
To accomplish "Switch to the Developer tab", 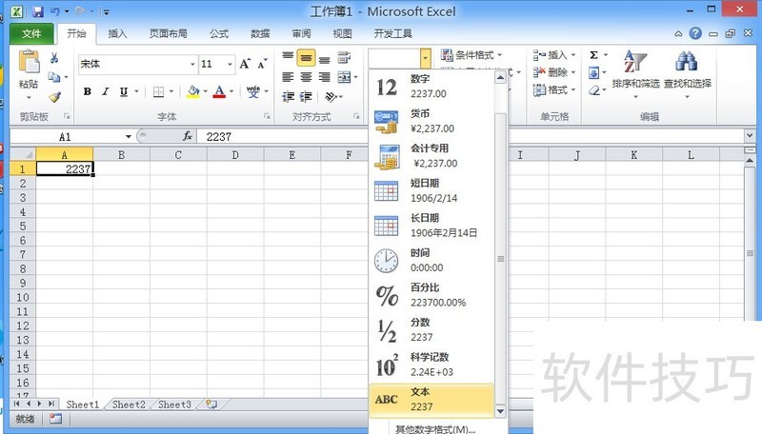I will pos(392,33).
